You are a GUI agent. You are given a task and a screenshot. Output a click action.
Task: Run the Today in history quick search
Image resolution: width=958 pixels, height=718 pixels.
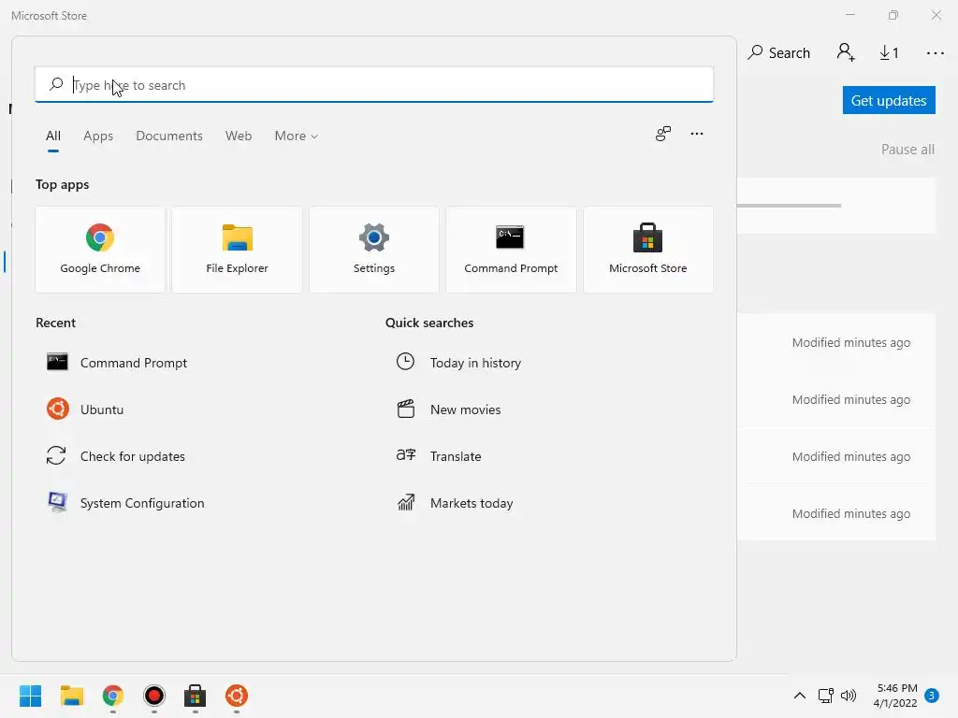coord(458,363)
